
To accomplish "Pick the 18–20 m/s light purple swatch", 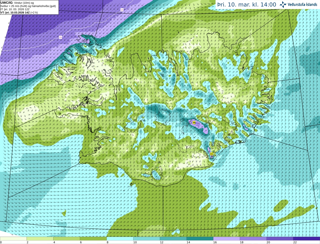I will 253,239.
